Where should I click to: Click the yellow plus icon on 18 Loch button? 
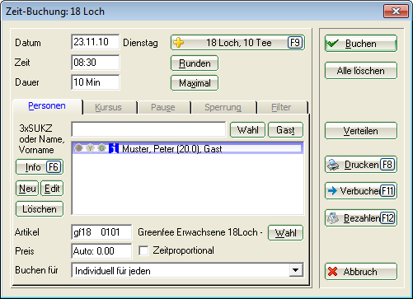tap(179, 43)
